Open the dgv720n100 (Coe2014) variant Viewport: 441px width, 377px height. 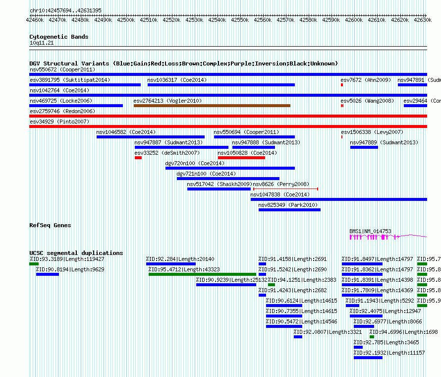(230, 168)
